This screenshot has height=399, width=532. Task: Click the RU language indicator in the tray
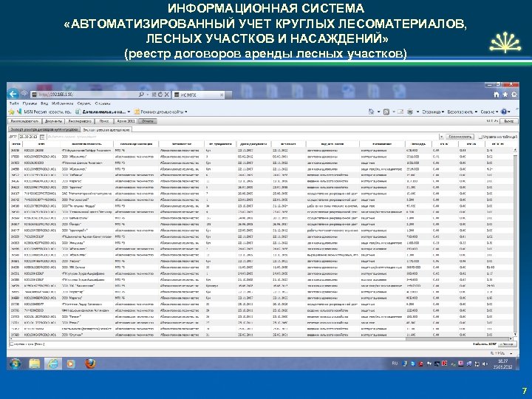(x=395, y=364)
